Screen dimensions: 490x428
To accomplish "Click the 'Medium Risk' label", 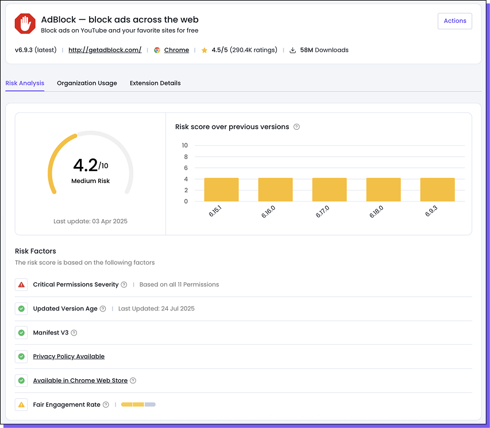I will tap(91, 181).
